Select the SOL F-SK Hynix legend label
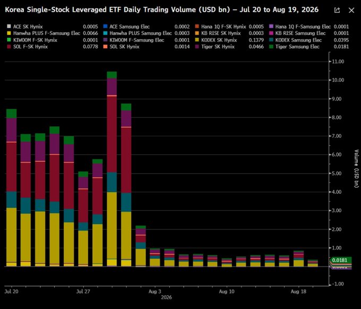The width and height of the screenshot is (361, 309). tap(30, 47)
